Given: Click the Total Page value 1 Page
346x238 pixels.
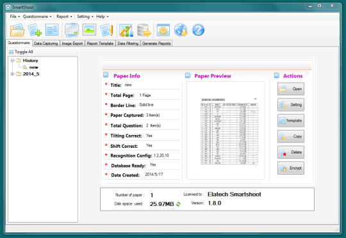Looking at the screenshot, I should tap(145, 95).
